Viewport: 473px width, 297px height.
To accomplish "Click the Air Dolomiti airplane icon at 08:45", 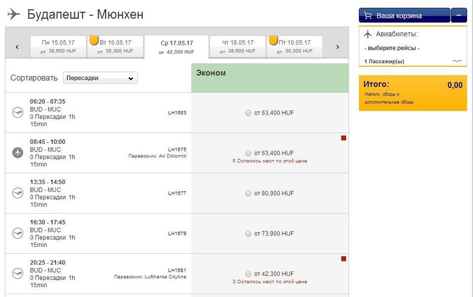I will 17,153.
